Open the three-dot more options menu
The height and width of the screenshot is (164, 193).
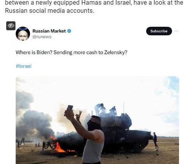[177, 31]
